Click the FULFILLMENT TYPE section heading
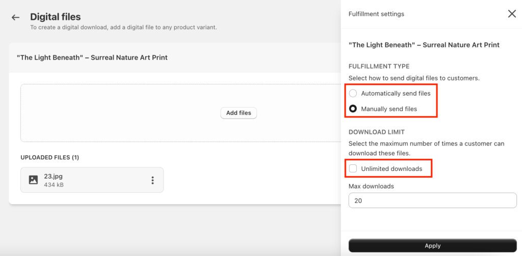Screen dimensions: 522x256 [379, 66]
